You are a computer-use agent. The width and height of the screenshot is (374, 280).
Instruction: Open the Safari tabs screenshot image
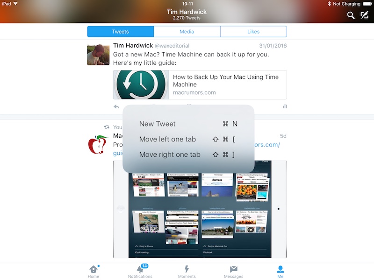200,209
